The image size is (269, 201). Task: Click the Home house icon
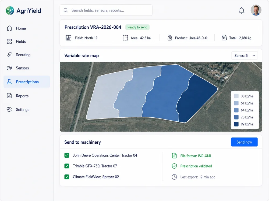click(x=9, y=28)
